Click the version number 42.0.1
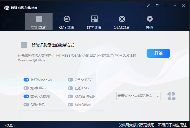Image resolution: width=190 pixels, height=128 pixels. click(10, 126)
